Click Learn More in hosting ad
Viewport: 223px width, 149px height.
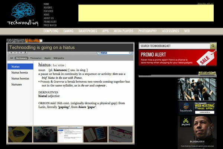205,112
